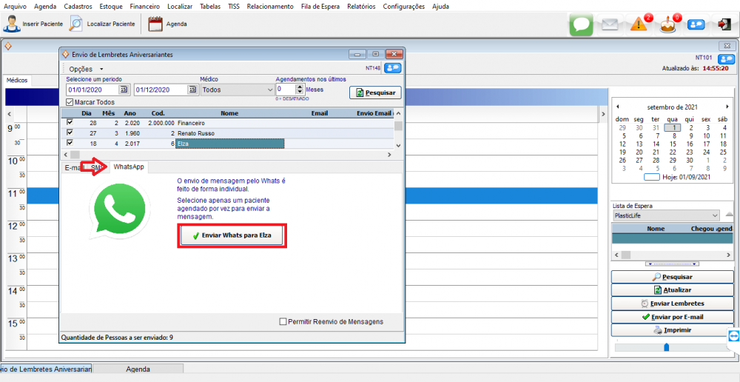Toggle the Marcar Todos checkbox
Viewport: 740px width, 382px height.
click(70, 102)
